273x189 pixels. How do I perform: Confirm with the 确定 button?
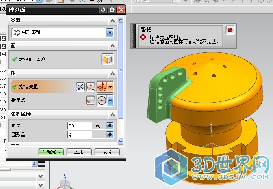click(x=51, y=152)
